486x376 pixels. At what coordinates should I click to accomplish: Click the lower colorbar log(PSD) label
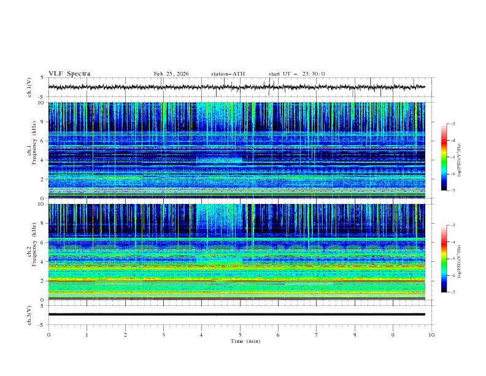(x=460, y=259)
